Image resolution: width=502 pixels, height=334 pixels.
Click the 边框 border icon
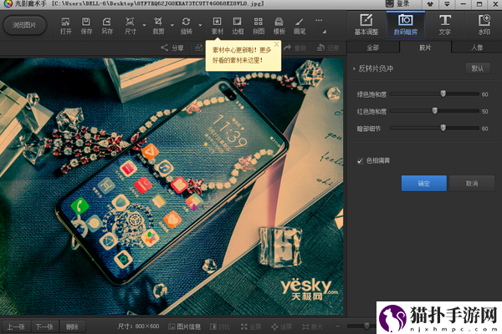[x=238, y=26]
